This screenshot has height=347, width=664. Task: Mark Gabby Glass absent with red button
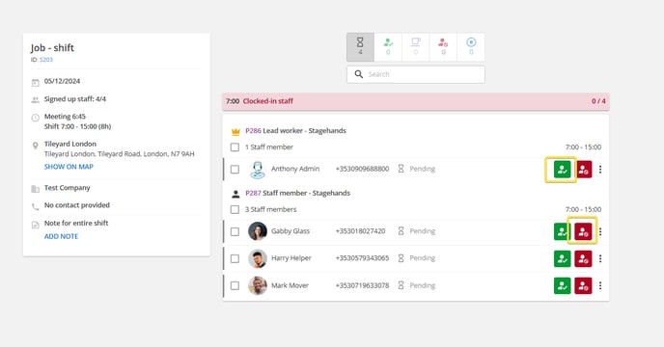point(583,231)
